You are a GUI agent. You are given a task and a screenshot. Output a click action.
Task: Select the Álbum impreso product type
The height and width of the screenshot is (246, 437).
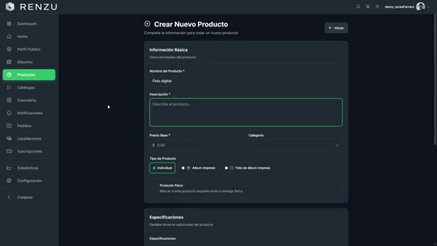tap(199, 168)
